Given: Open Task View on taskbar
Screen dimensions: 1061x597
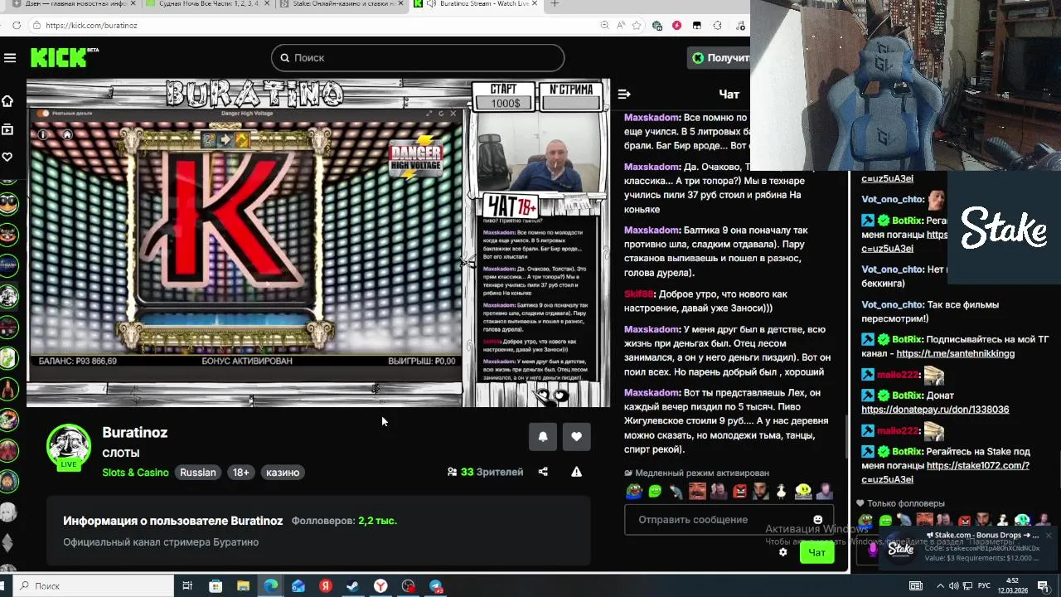Looking at the screenshot, I should point(187,586).
